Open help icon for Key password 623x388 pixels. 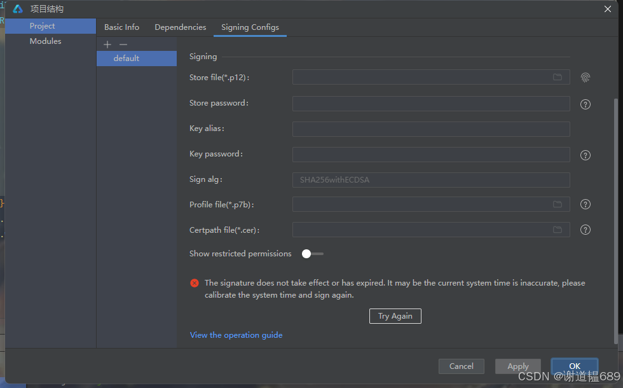tap(585, 155)
